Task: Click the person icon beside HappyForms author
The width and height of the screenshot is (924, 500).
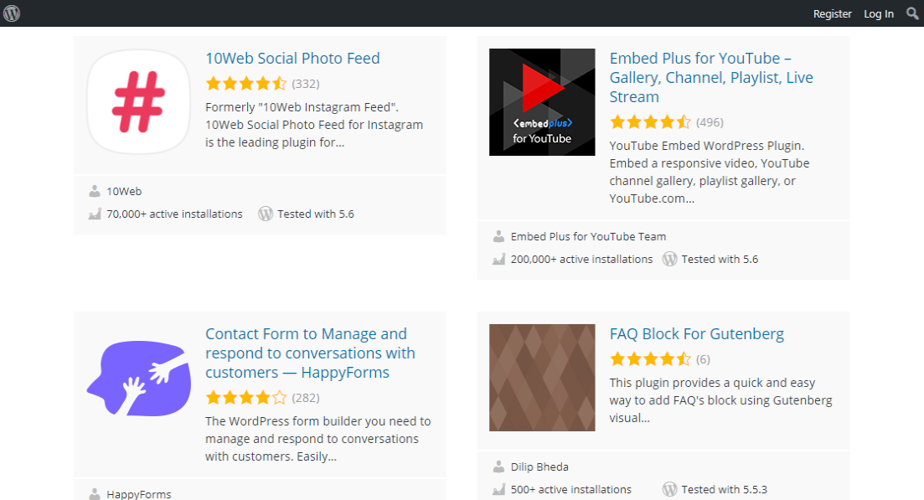Action: click(95, 493)
